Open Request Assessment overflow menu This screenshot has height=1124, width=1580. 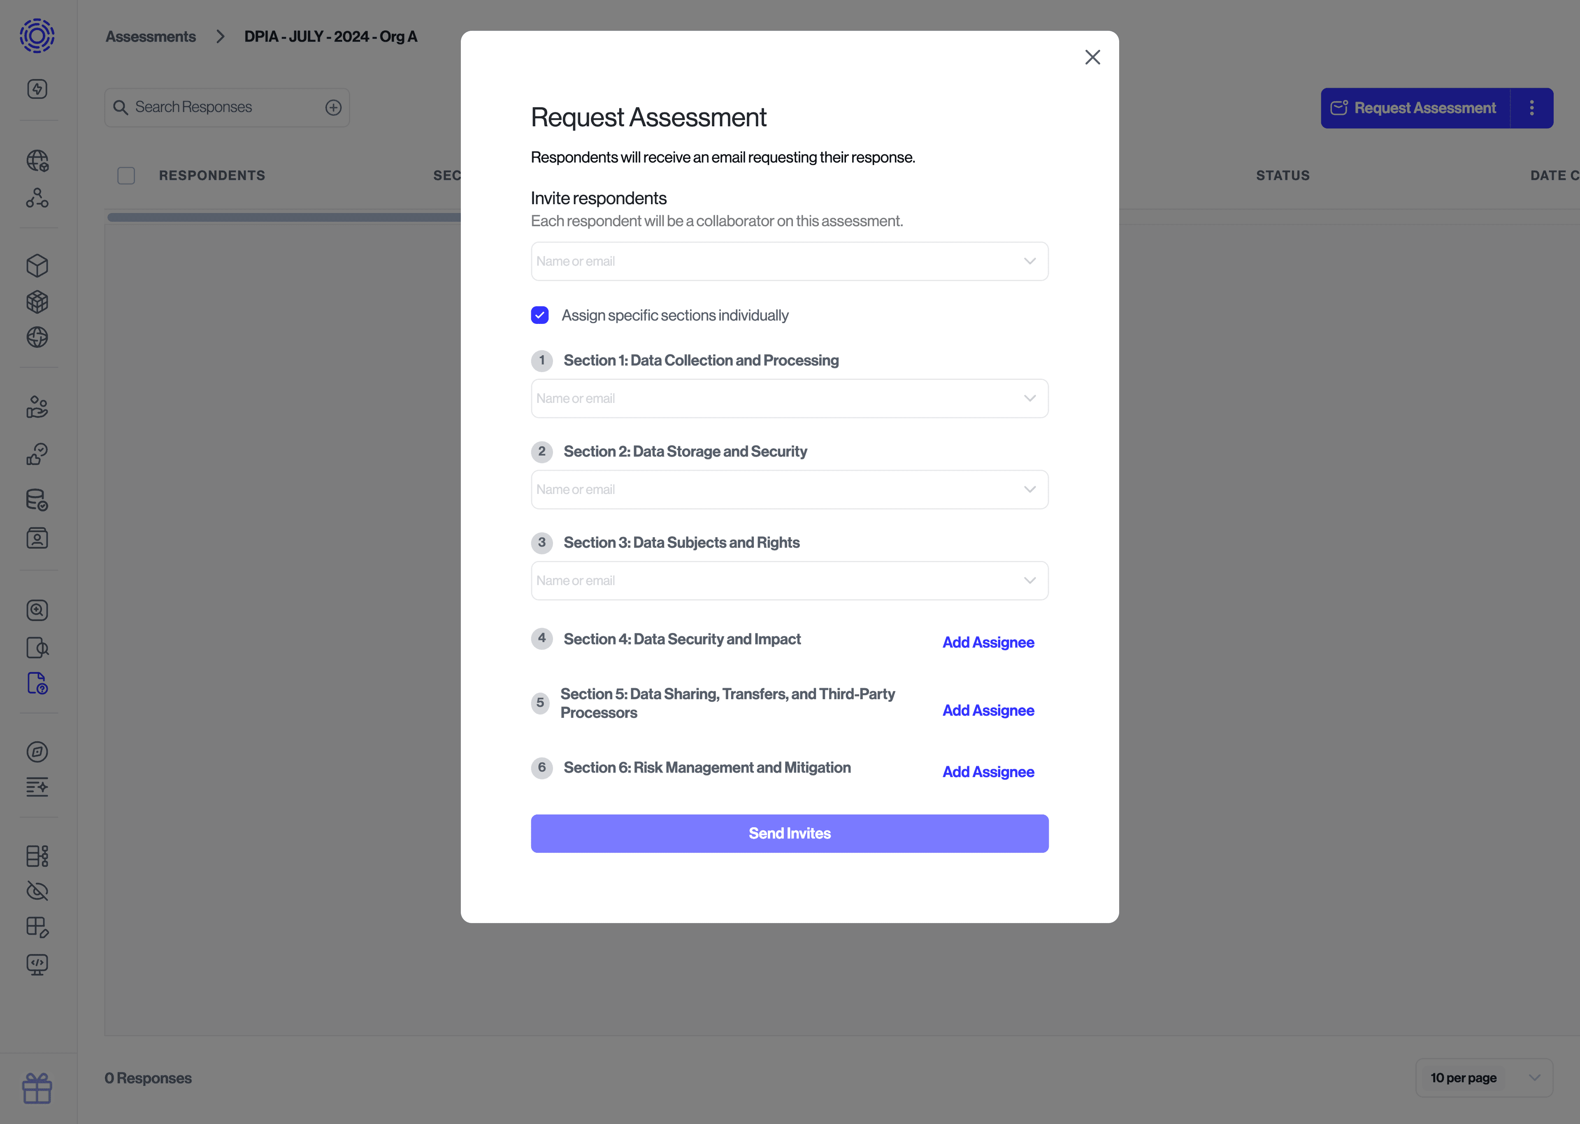click(1531, 107)
